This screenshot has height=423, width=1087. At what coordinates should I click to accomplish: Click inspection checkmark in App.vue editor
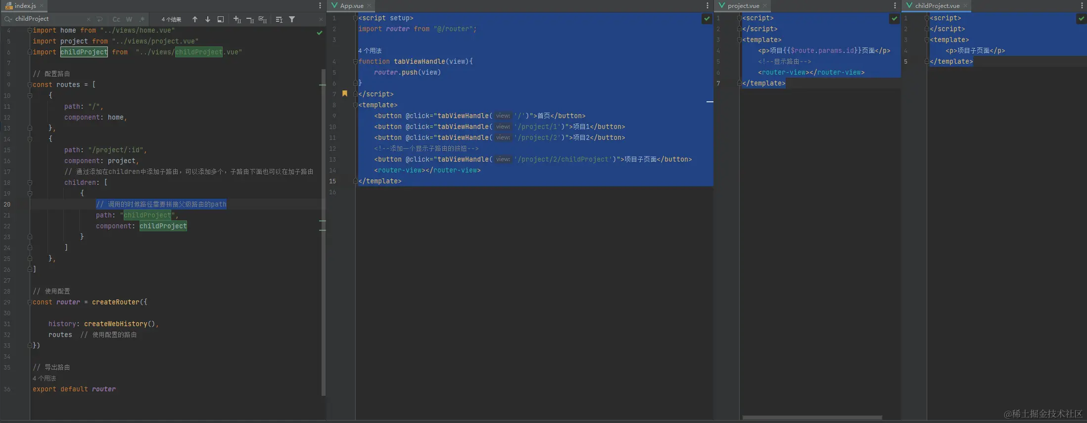click(x=707, y=18)
